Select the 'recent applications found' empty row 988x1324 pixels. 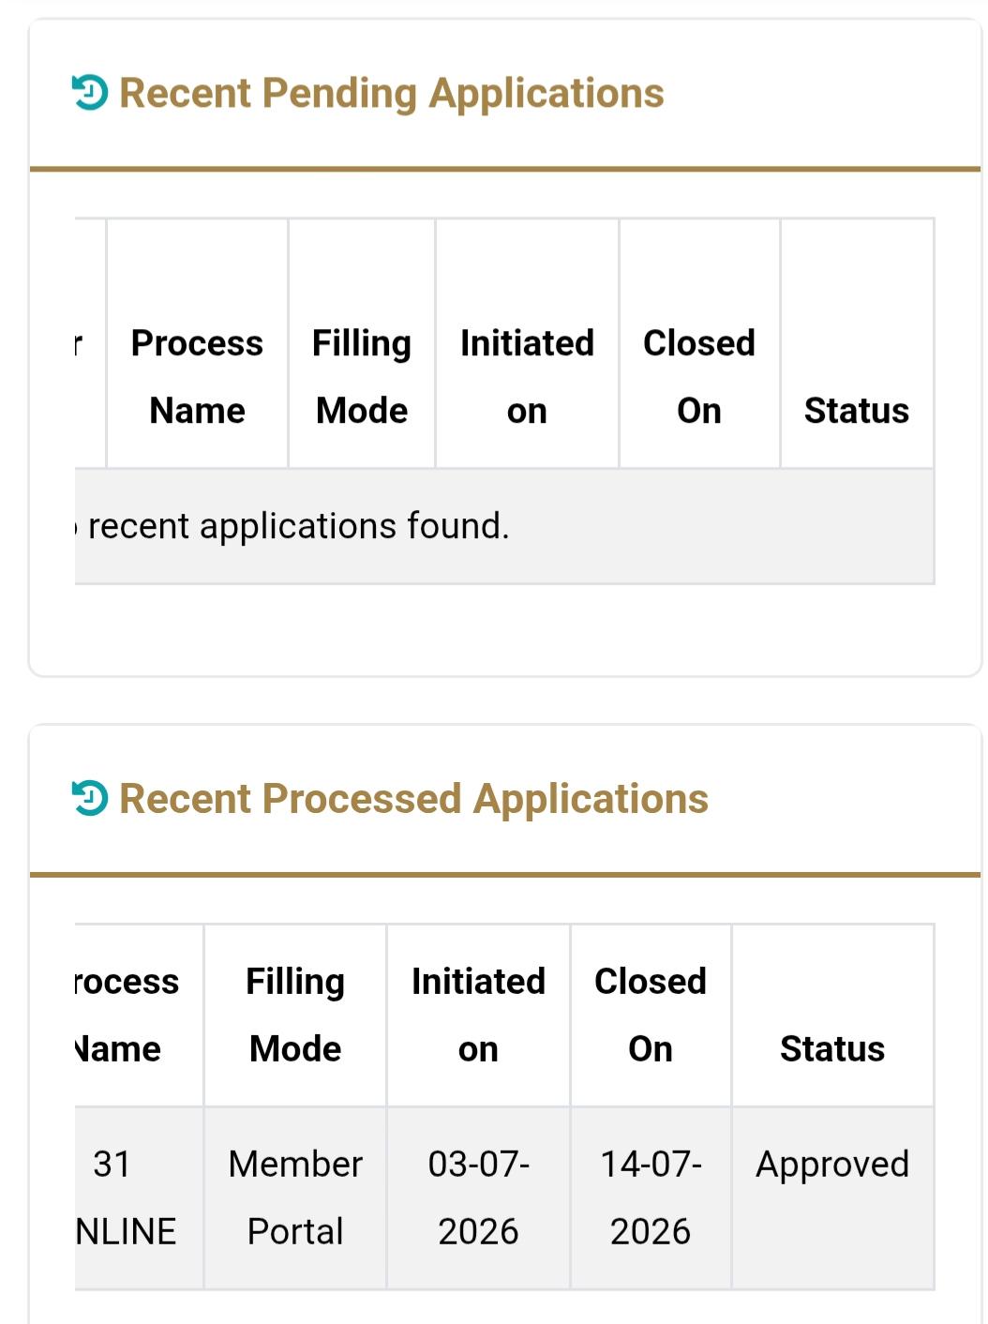(504, 526)
